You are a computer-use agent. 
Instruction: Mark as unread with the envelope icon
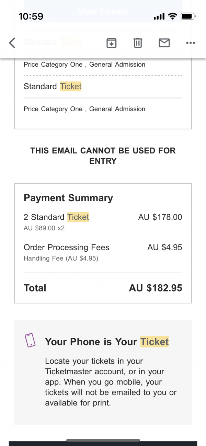tap(164, 43)
